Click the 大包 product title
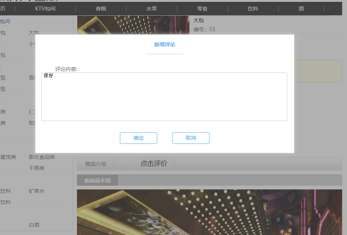 pyautogui.click(x=198, y=20)
